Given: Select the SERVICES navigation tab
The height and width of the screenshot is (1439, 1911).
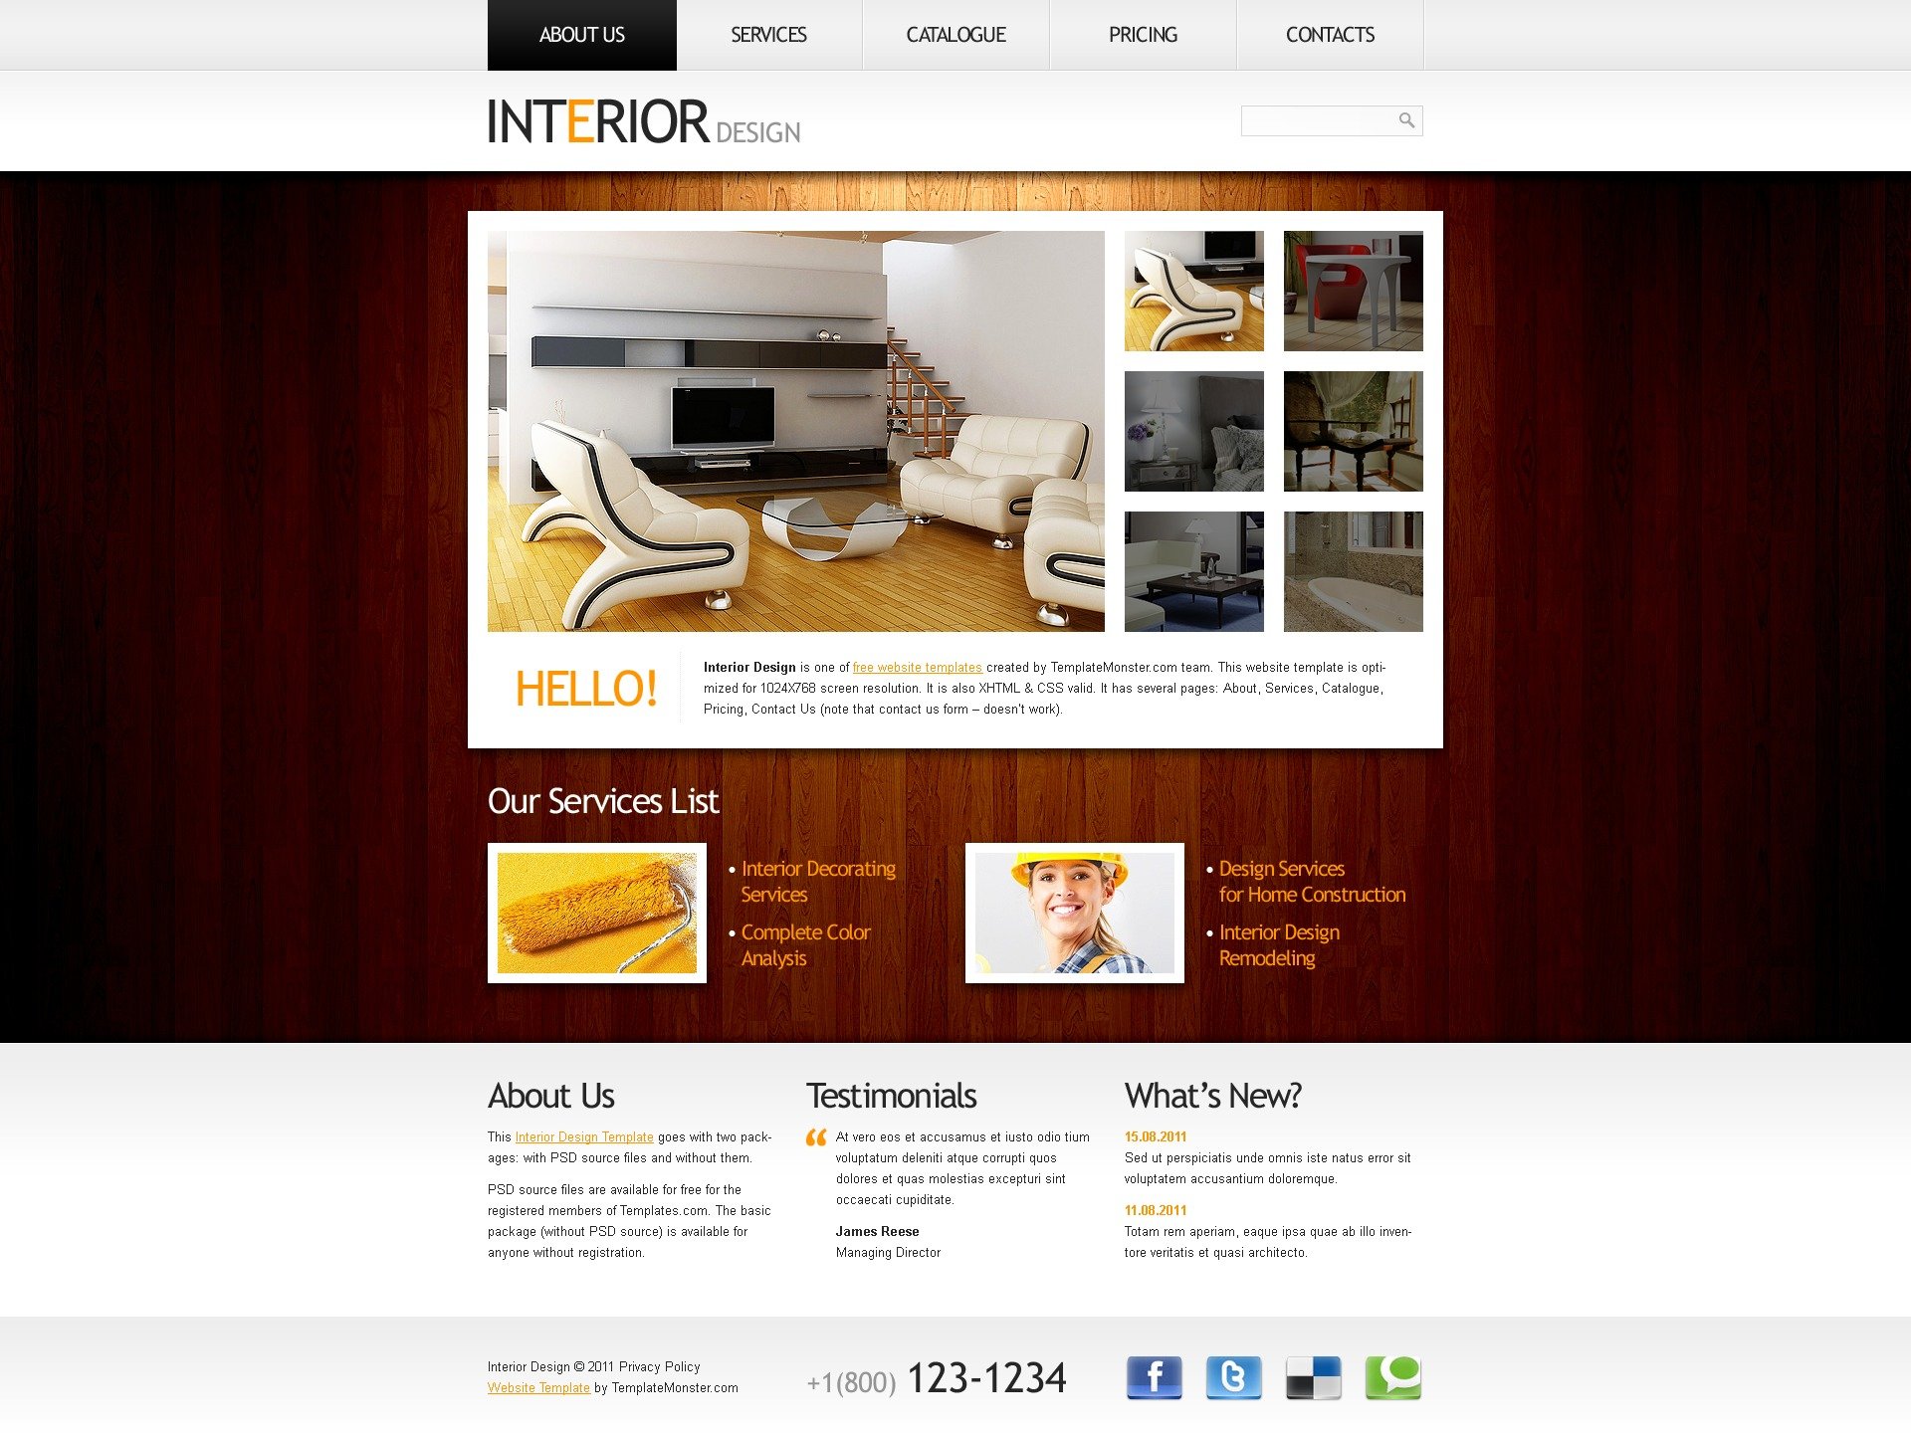Looking at the screenshot, I should click(768, 33).
